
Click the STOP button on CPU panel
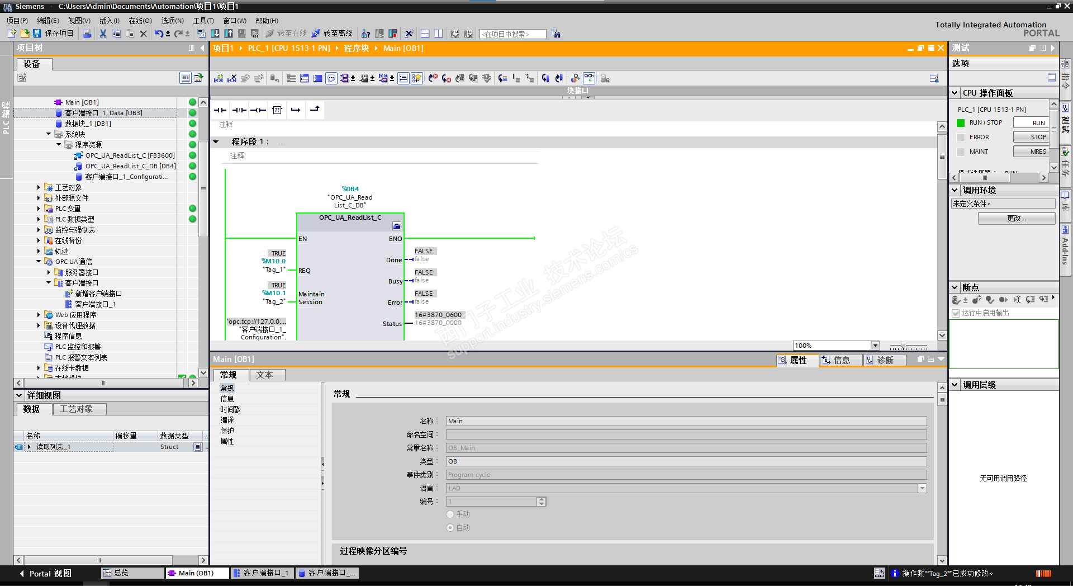[x=1032, y=137]
